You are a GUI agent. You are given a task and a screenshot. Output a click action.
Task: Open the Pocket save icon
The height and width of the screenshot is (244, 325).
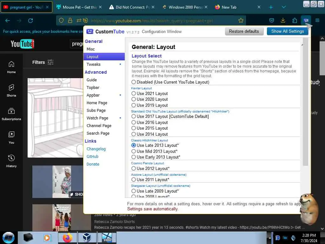click(x=272, y=20)
